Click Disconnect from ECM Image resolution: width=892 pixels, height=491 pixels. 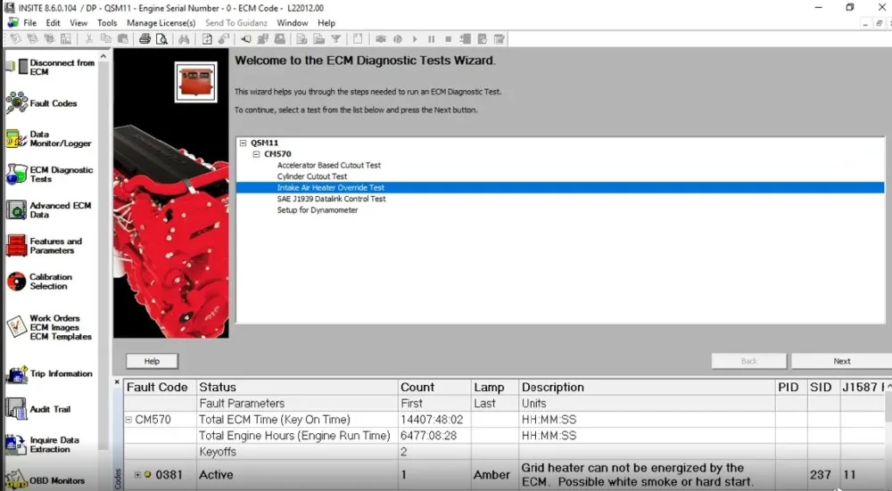(x=50, y=67)
